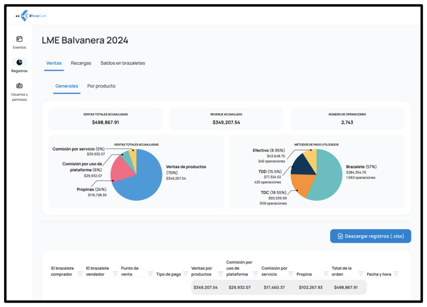
Task: Click the Usuarios y permisos sidebar label
Action: (19, 97)
